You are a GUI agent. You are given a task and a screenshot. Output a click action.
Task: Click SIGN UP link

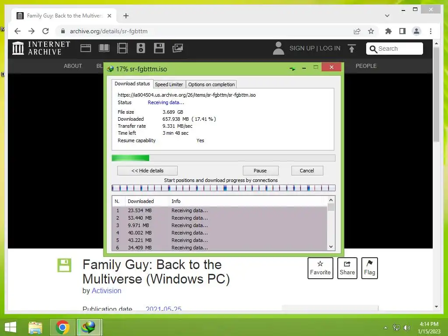pos(302,48)
